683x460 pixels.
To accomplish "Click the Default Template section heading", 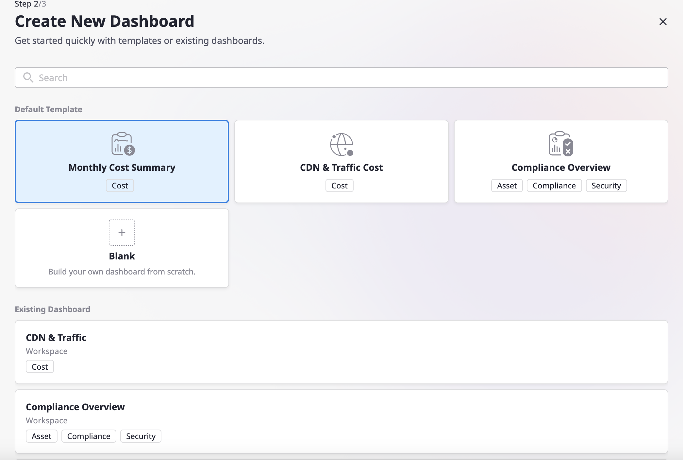I will point(48,109).
